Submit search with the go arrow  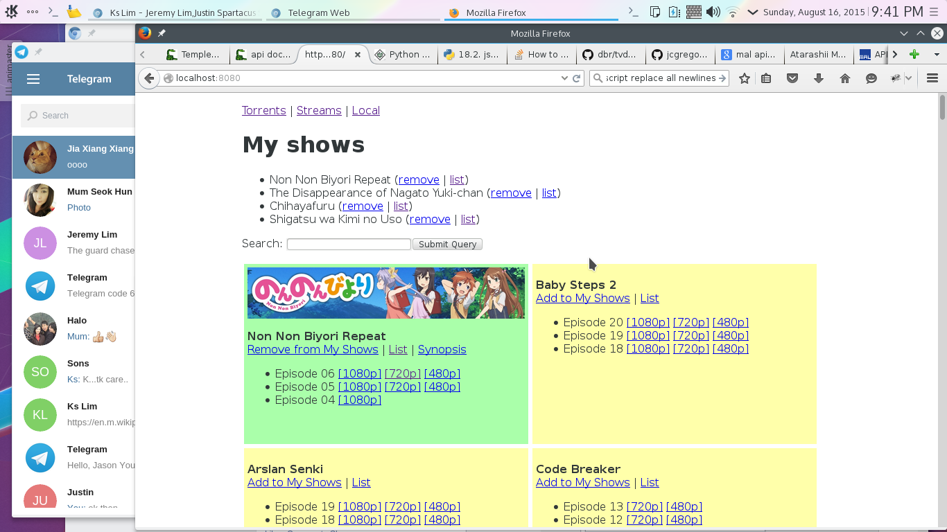tap(722, 78)
